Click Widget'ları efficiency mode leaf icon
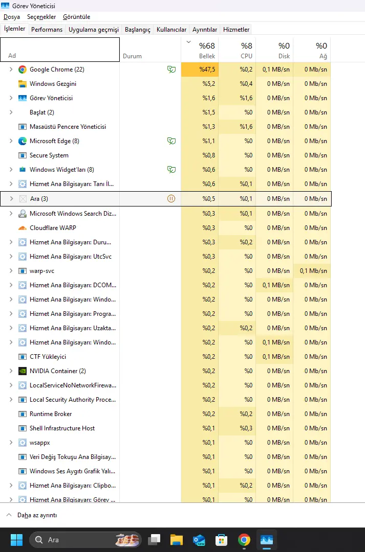This screenshot has height=552, width=365. click(171, 170)
